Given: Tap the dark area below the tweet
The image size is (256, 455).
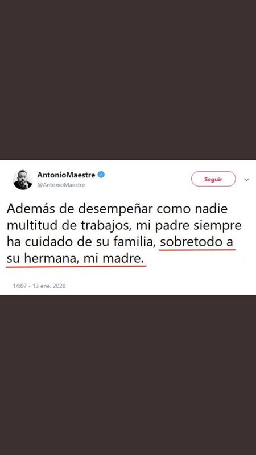Looking at the screenshot, I should [x=128, y=375].
